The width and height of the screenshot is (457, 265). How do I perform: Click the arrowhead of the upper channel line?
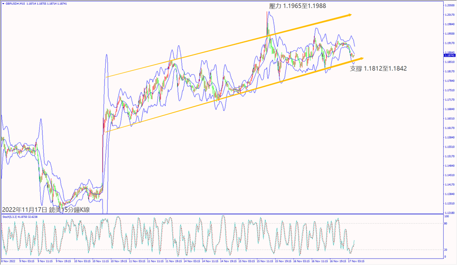pos(349,15)
